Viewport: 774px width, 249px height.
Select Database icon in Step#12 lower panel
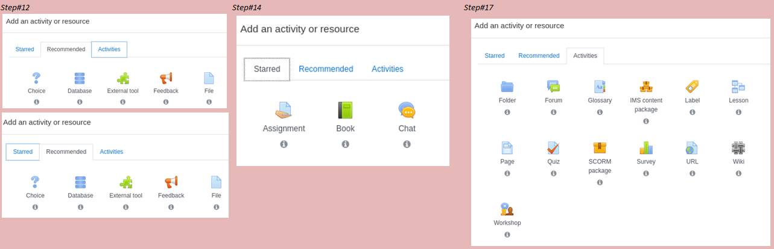(x=80, y=182)
